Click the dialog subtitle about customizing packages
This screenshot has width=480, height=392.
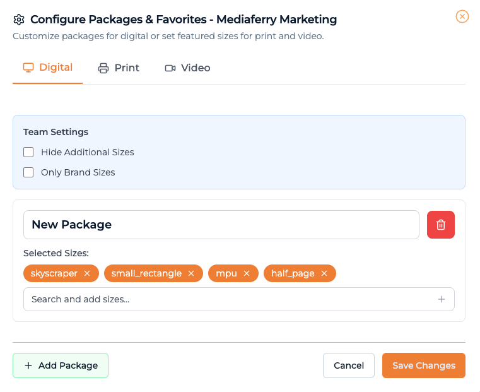pos(168,36)
